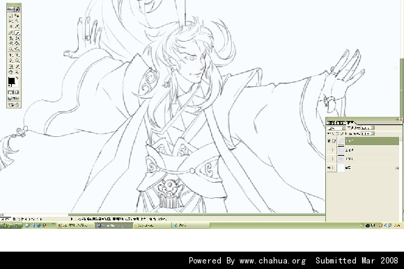Open the layer opacity dropdown arrow
Viewport: 404px width, 269px height.
point(373,128)
